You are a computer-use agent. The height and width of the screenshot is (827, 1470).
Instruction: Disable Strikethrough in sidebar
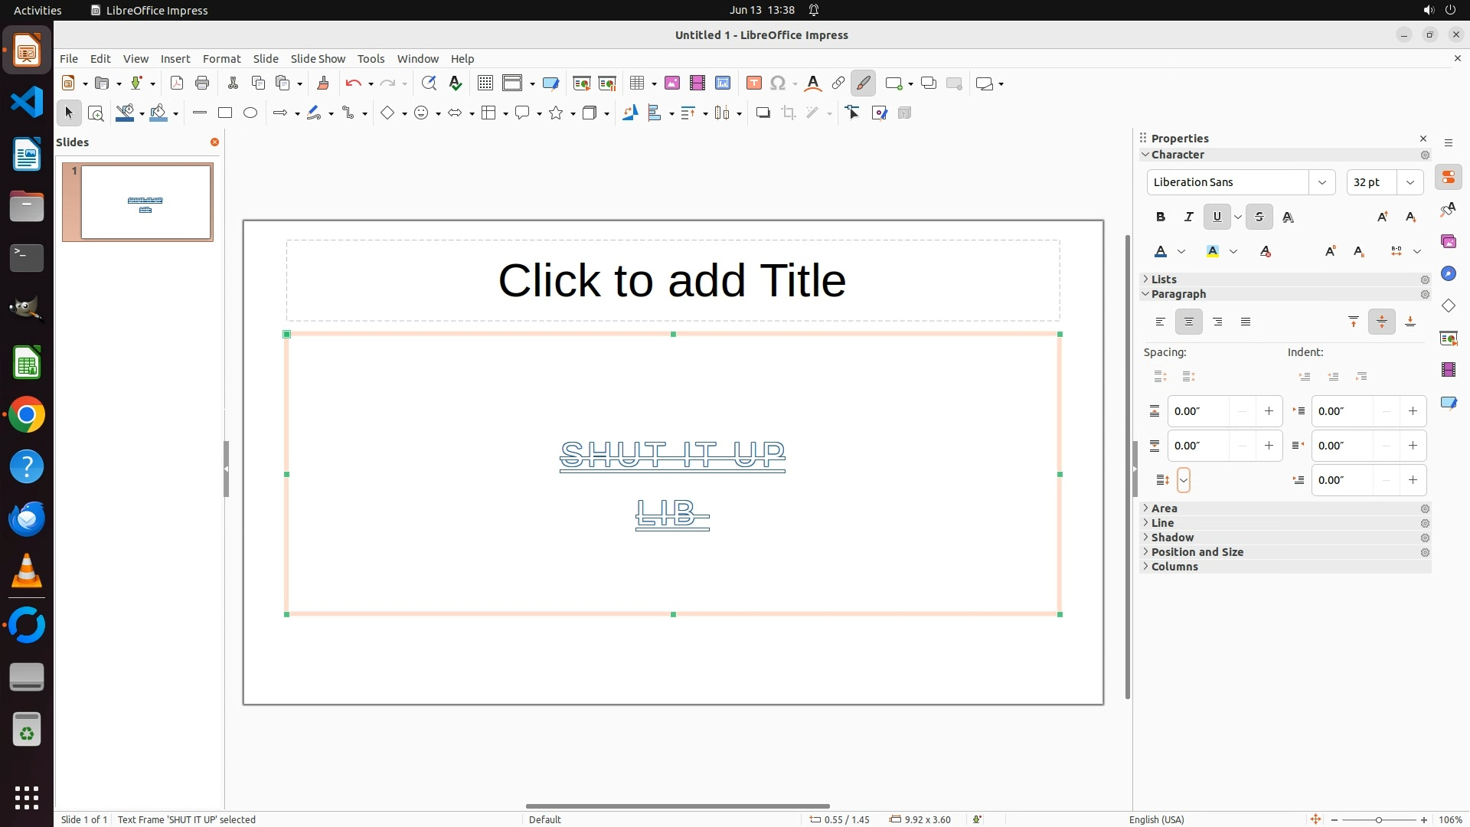[1259, 217]
